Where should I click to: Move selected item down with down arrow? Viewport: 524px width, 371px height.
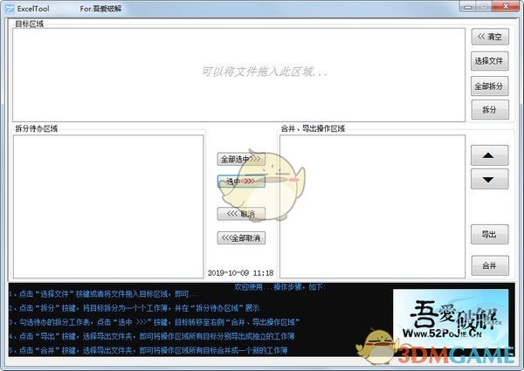pos(489,179)
